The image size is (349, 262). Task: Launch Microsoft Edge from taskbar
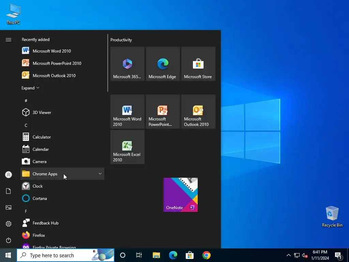173,255
